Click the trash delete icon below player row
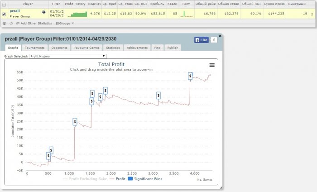This screenshot has width=317, height=192. 4,24
